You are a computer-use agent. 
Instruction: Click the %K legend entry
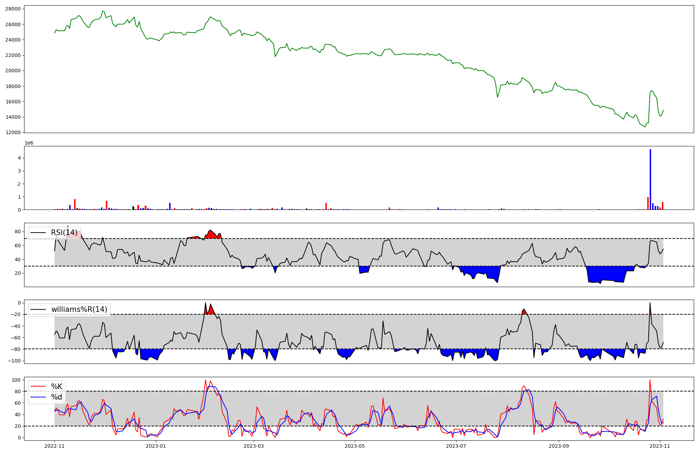pyautogui.click(x=57, y=386)
